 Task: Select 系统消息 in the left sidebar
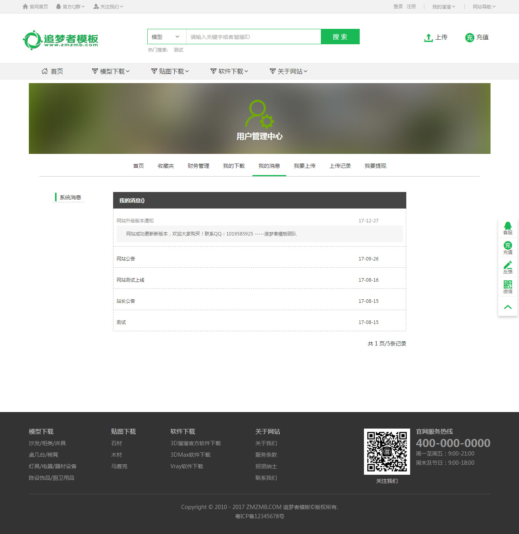pos(70,197)
